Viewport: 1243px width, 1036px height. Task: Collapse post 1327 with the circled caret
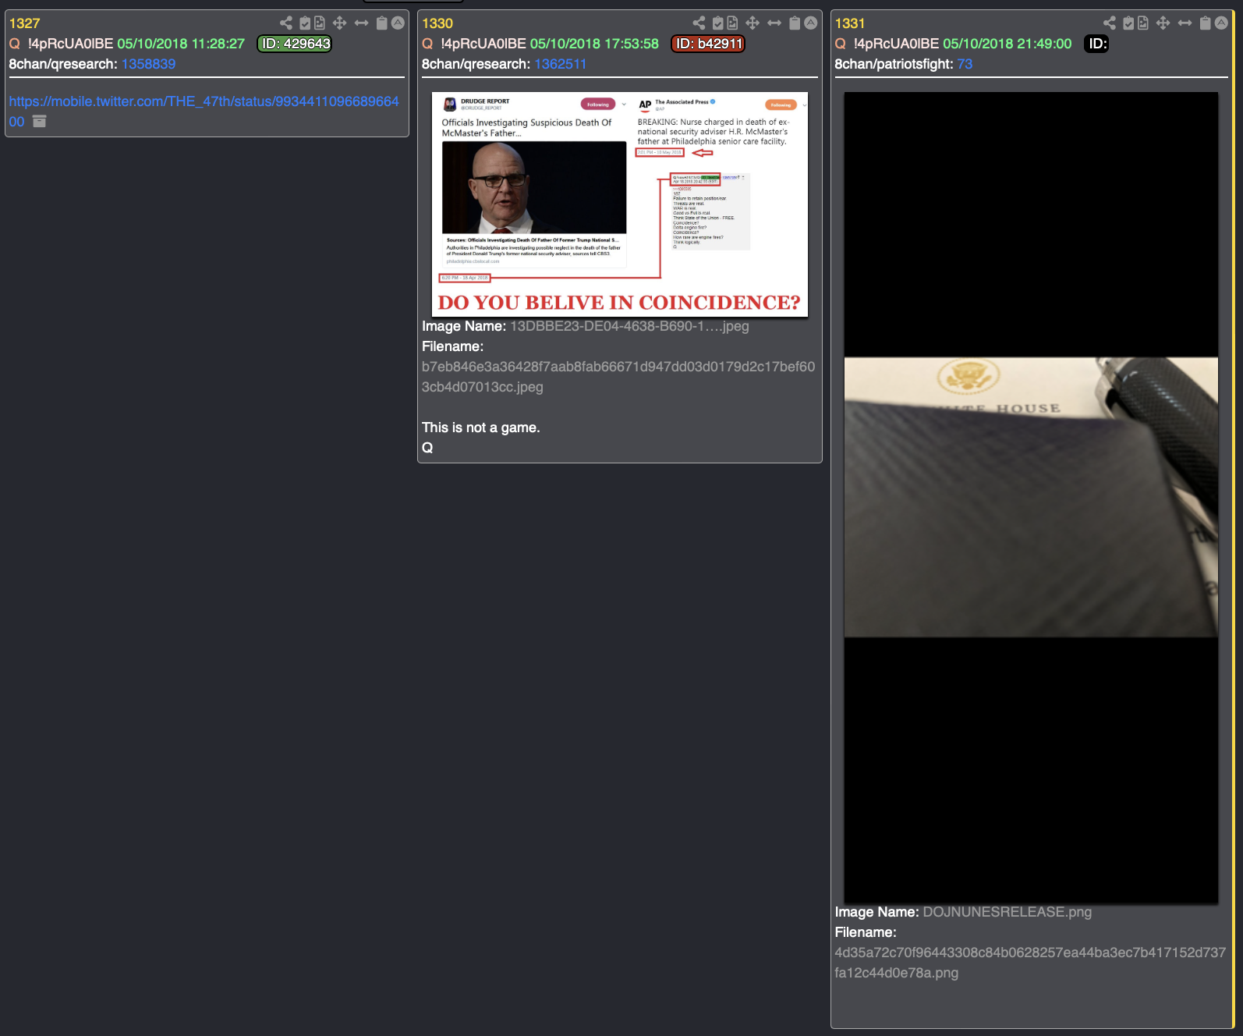[398, 23]
